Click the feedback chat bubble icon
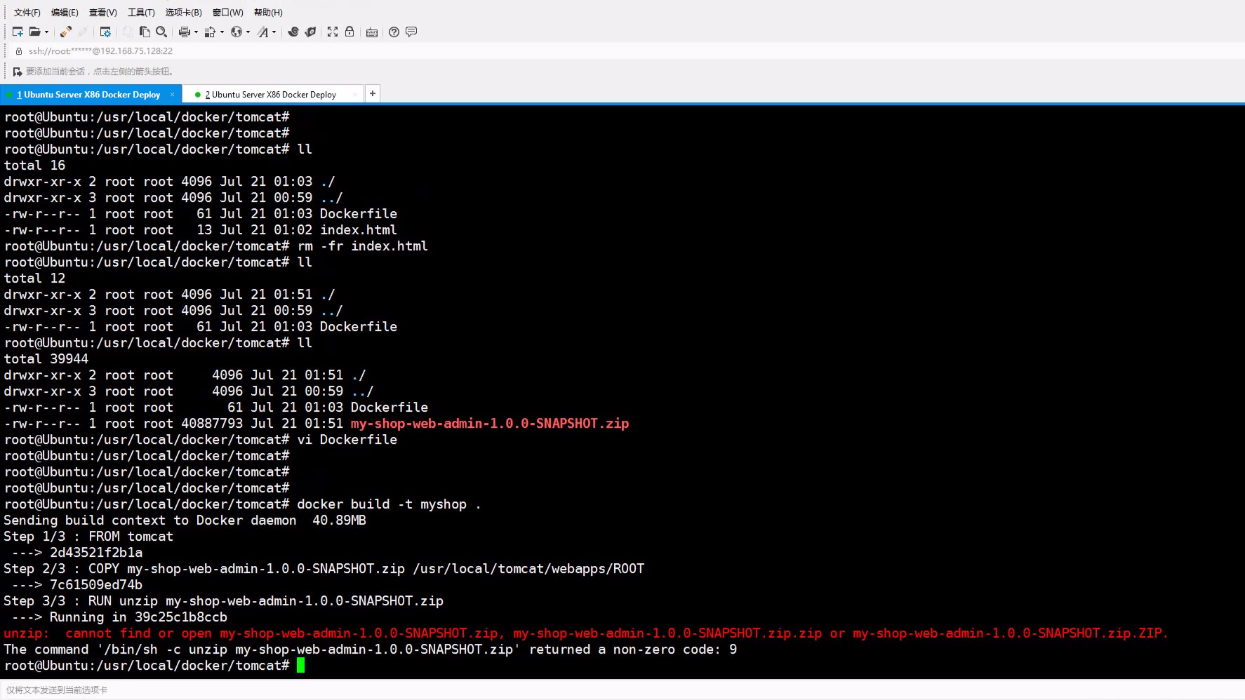This screenshot has width=1245, height=700. coord(411,32)
